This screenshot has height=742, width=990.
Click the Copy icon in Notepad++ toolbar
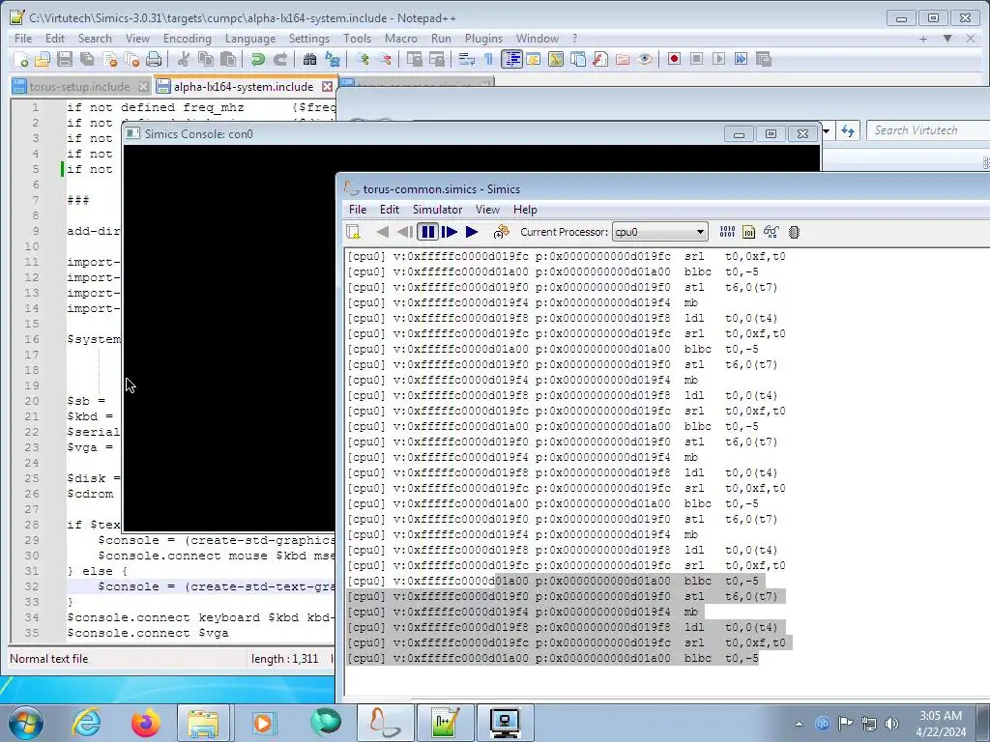(206, 59)
